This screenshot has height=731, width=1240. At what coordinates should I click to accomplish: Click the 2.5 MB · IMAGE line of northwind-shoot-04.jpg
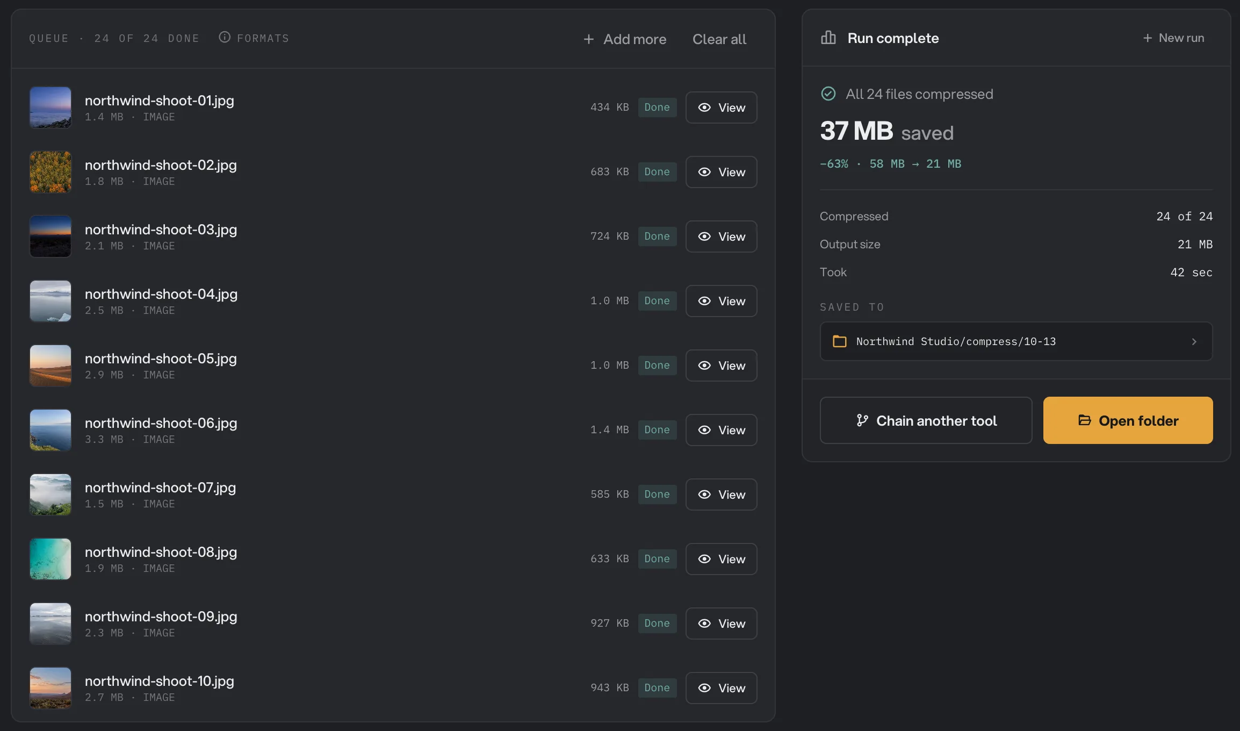(x=129, y=311)
